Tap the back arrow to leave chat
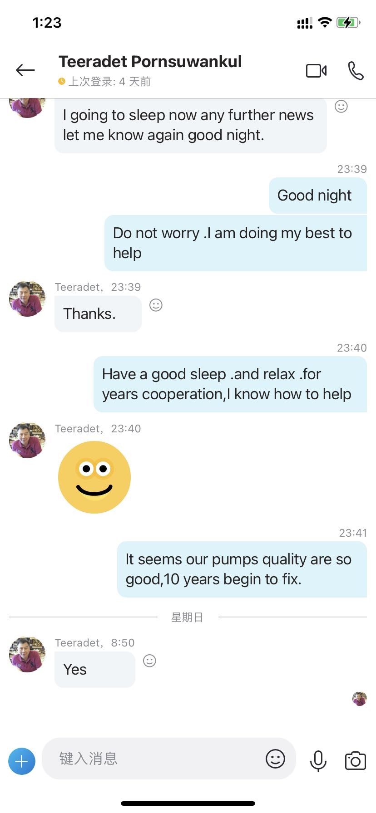 click(x=25, y=70)
